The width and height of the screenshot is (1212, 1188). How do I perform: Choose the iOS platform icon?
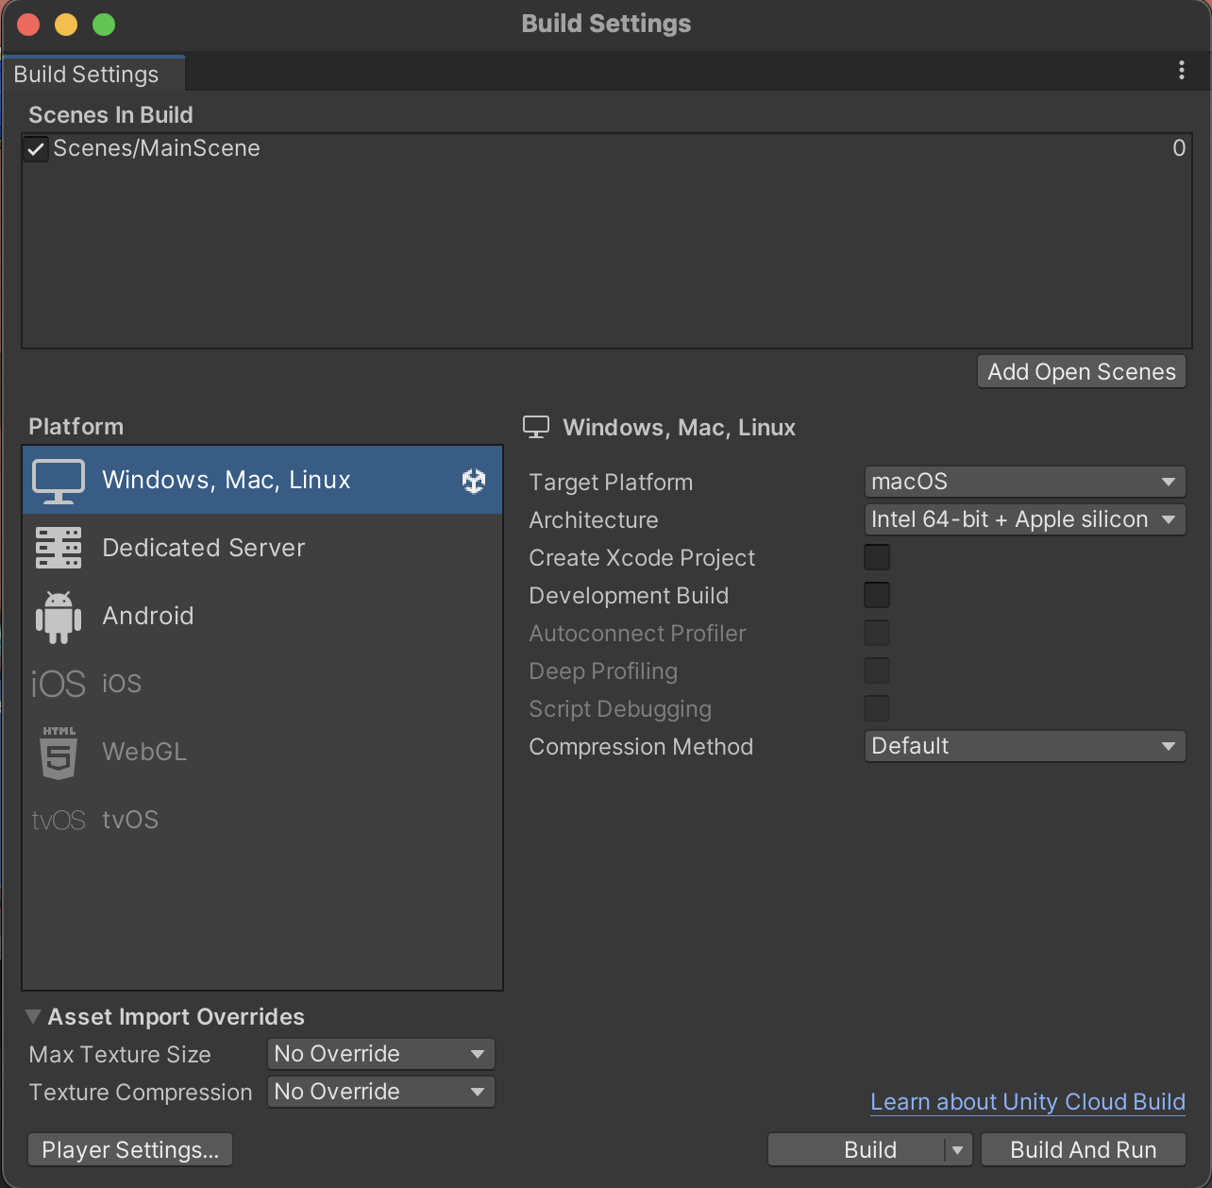point(59,684)
